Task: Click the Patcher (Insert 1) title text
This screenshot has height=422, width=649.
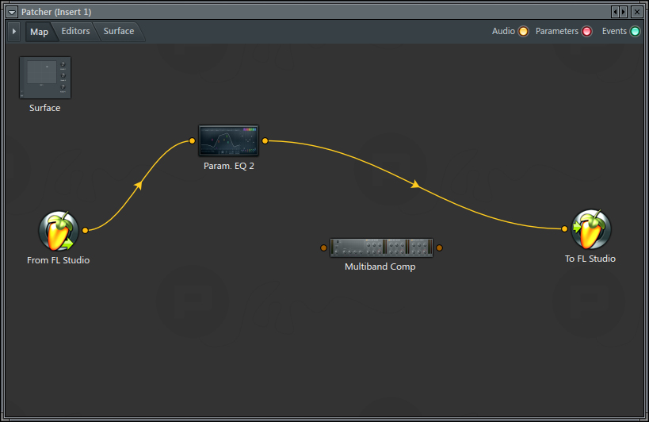Action: pyautogui.click(x=56, y=12)
